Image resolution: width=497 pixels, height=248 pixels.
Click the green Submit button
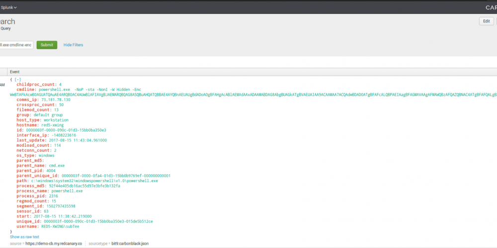coord(47,45)
